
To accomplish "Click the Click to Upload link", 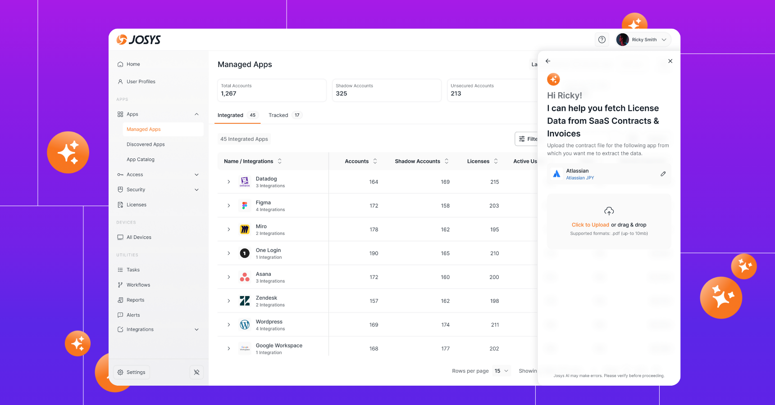I will tap(590, 225).
